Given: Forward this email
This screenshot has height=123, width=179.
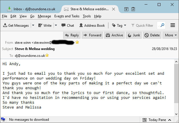Looking at the screenshot, I should click(92, 35).
